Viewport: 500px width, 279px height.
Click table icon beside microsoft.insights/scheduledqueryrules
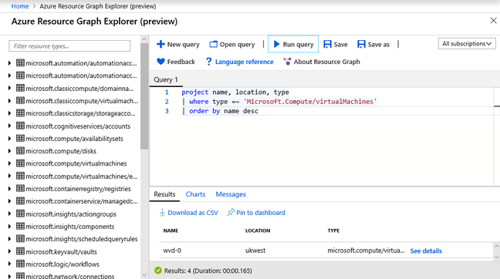pyautogui.click(x=20, y=239)
